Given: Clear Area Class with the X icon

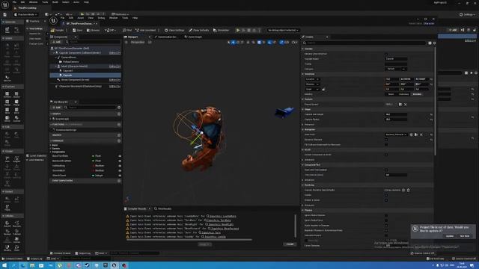Looking at the screenshot, I should pyautogui.click(x=421, y=134).
